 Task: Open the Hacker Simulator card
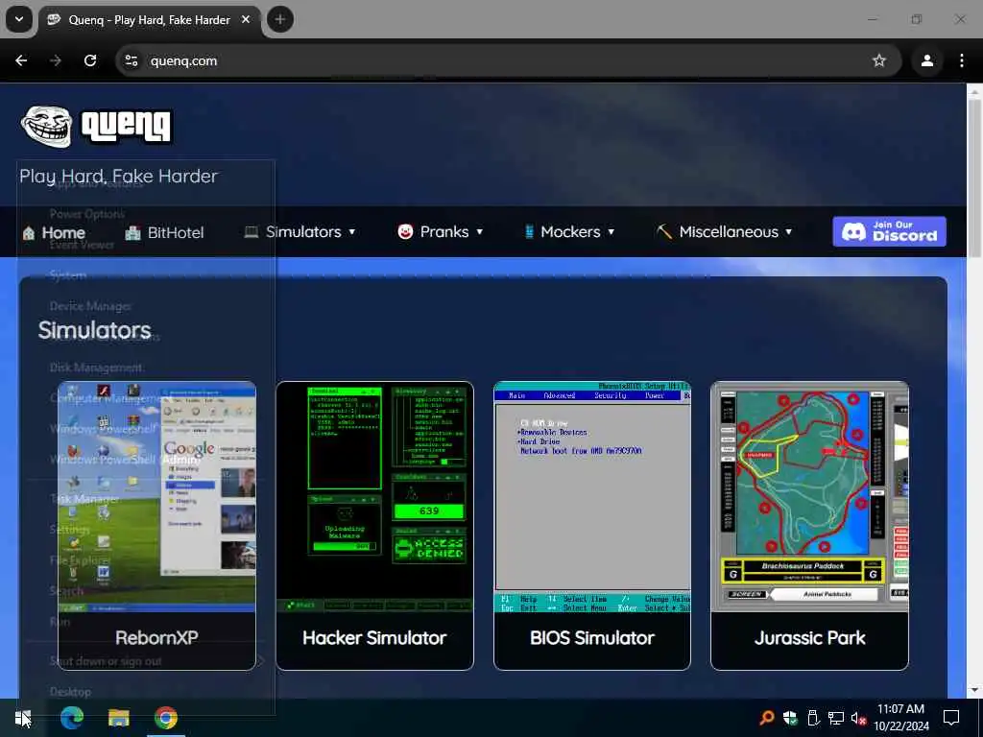pos(374,526)
